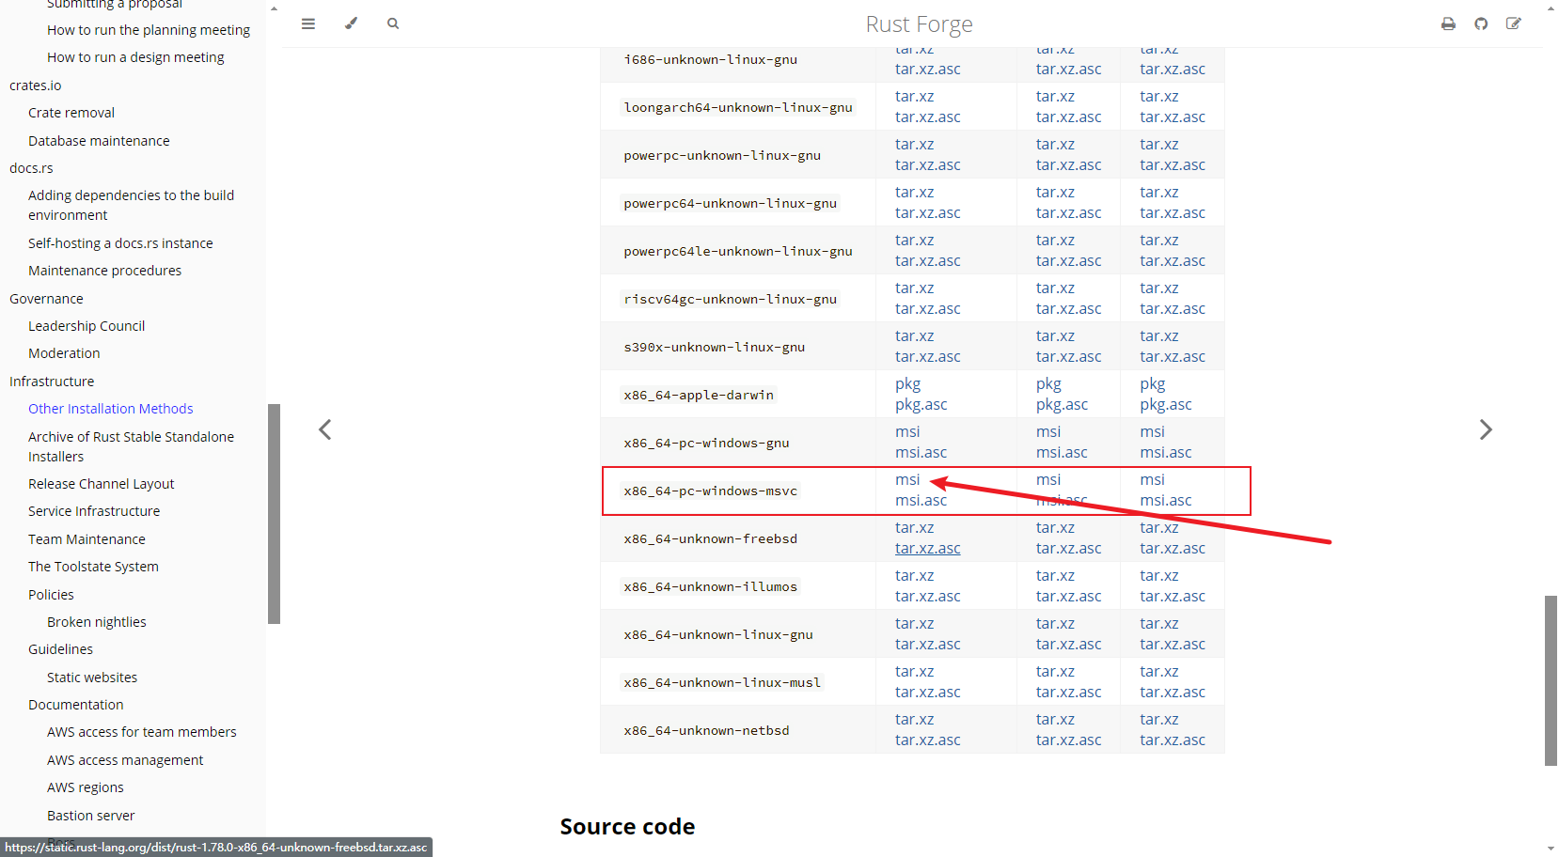This screenshot has width=1559, height=857.
Task: Open the theme picker paintbrush icon
Action: coord(351,23)
